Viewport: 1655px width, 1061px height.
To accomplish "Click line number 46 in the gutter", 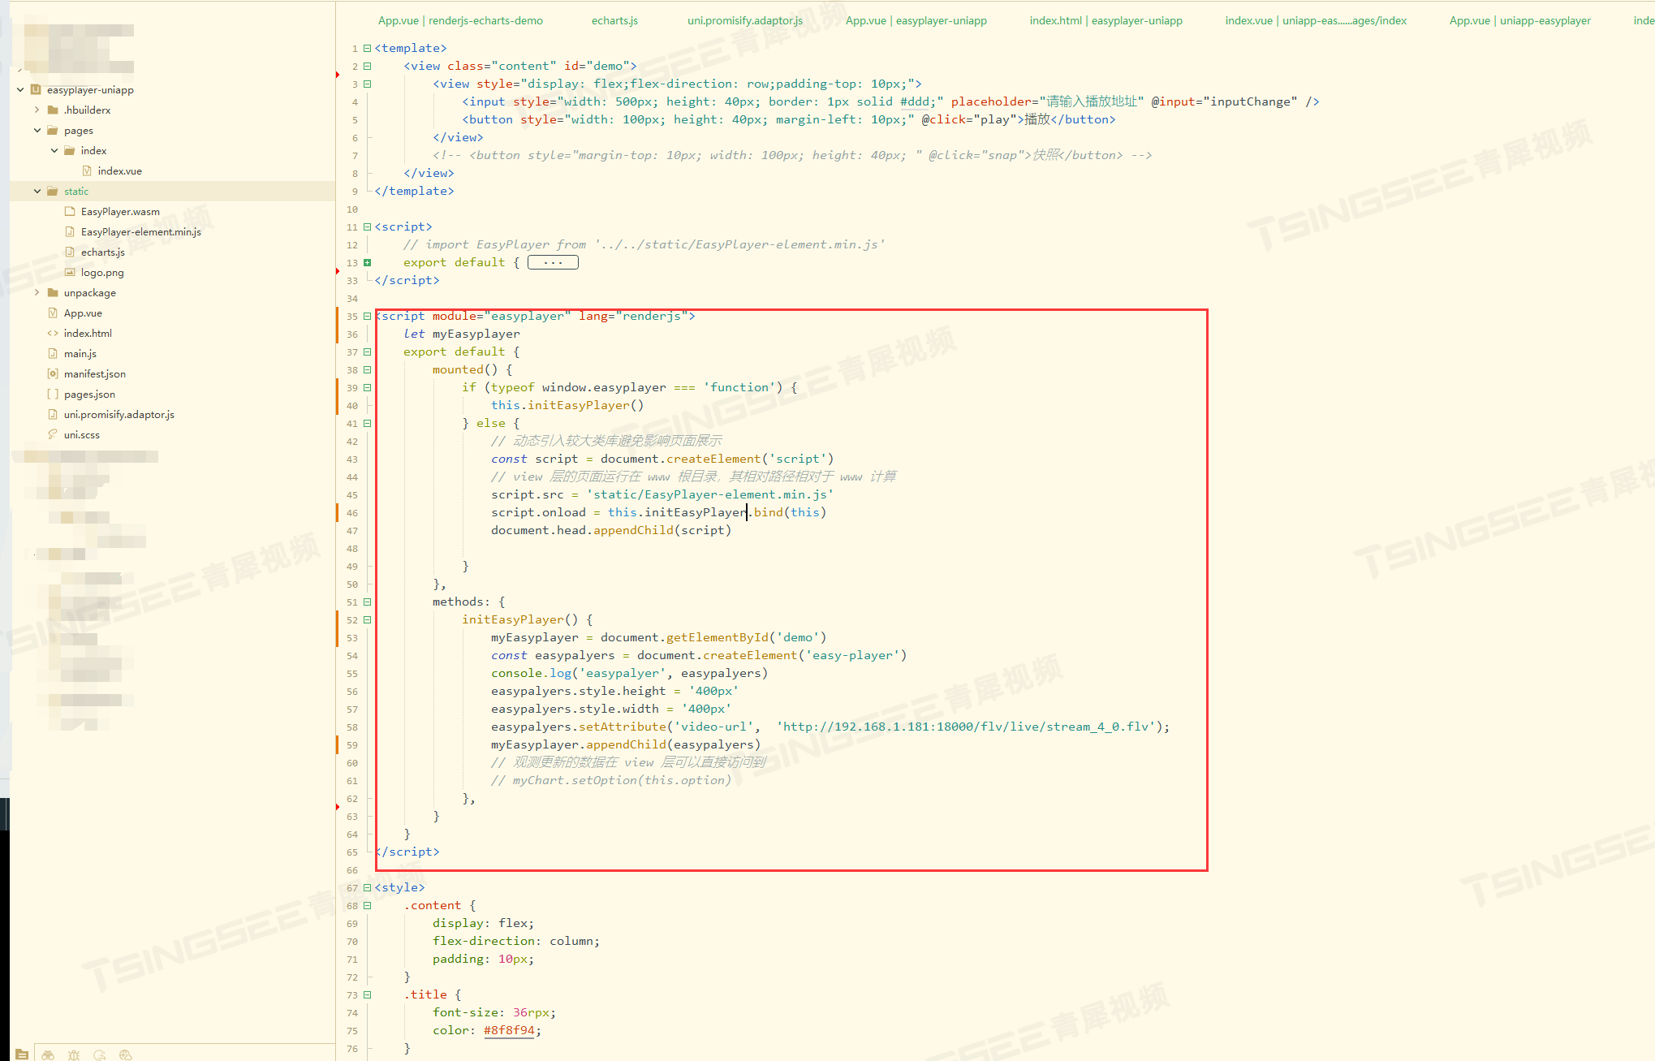I will [x=352, y=512].
